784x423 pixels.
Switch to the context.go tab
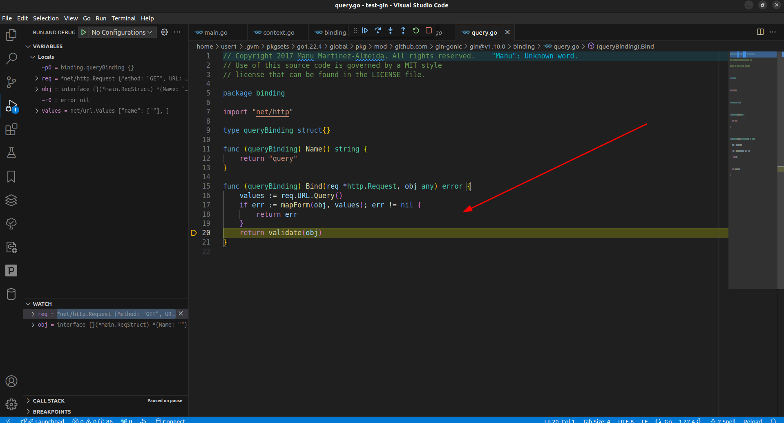(x=279, y=32)
